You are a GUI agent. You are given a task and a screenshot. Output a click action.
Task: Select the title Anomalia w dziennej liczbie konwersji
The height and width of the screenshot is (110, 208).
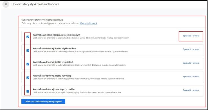[x=52, y=76]
